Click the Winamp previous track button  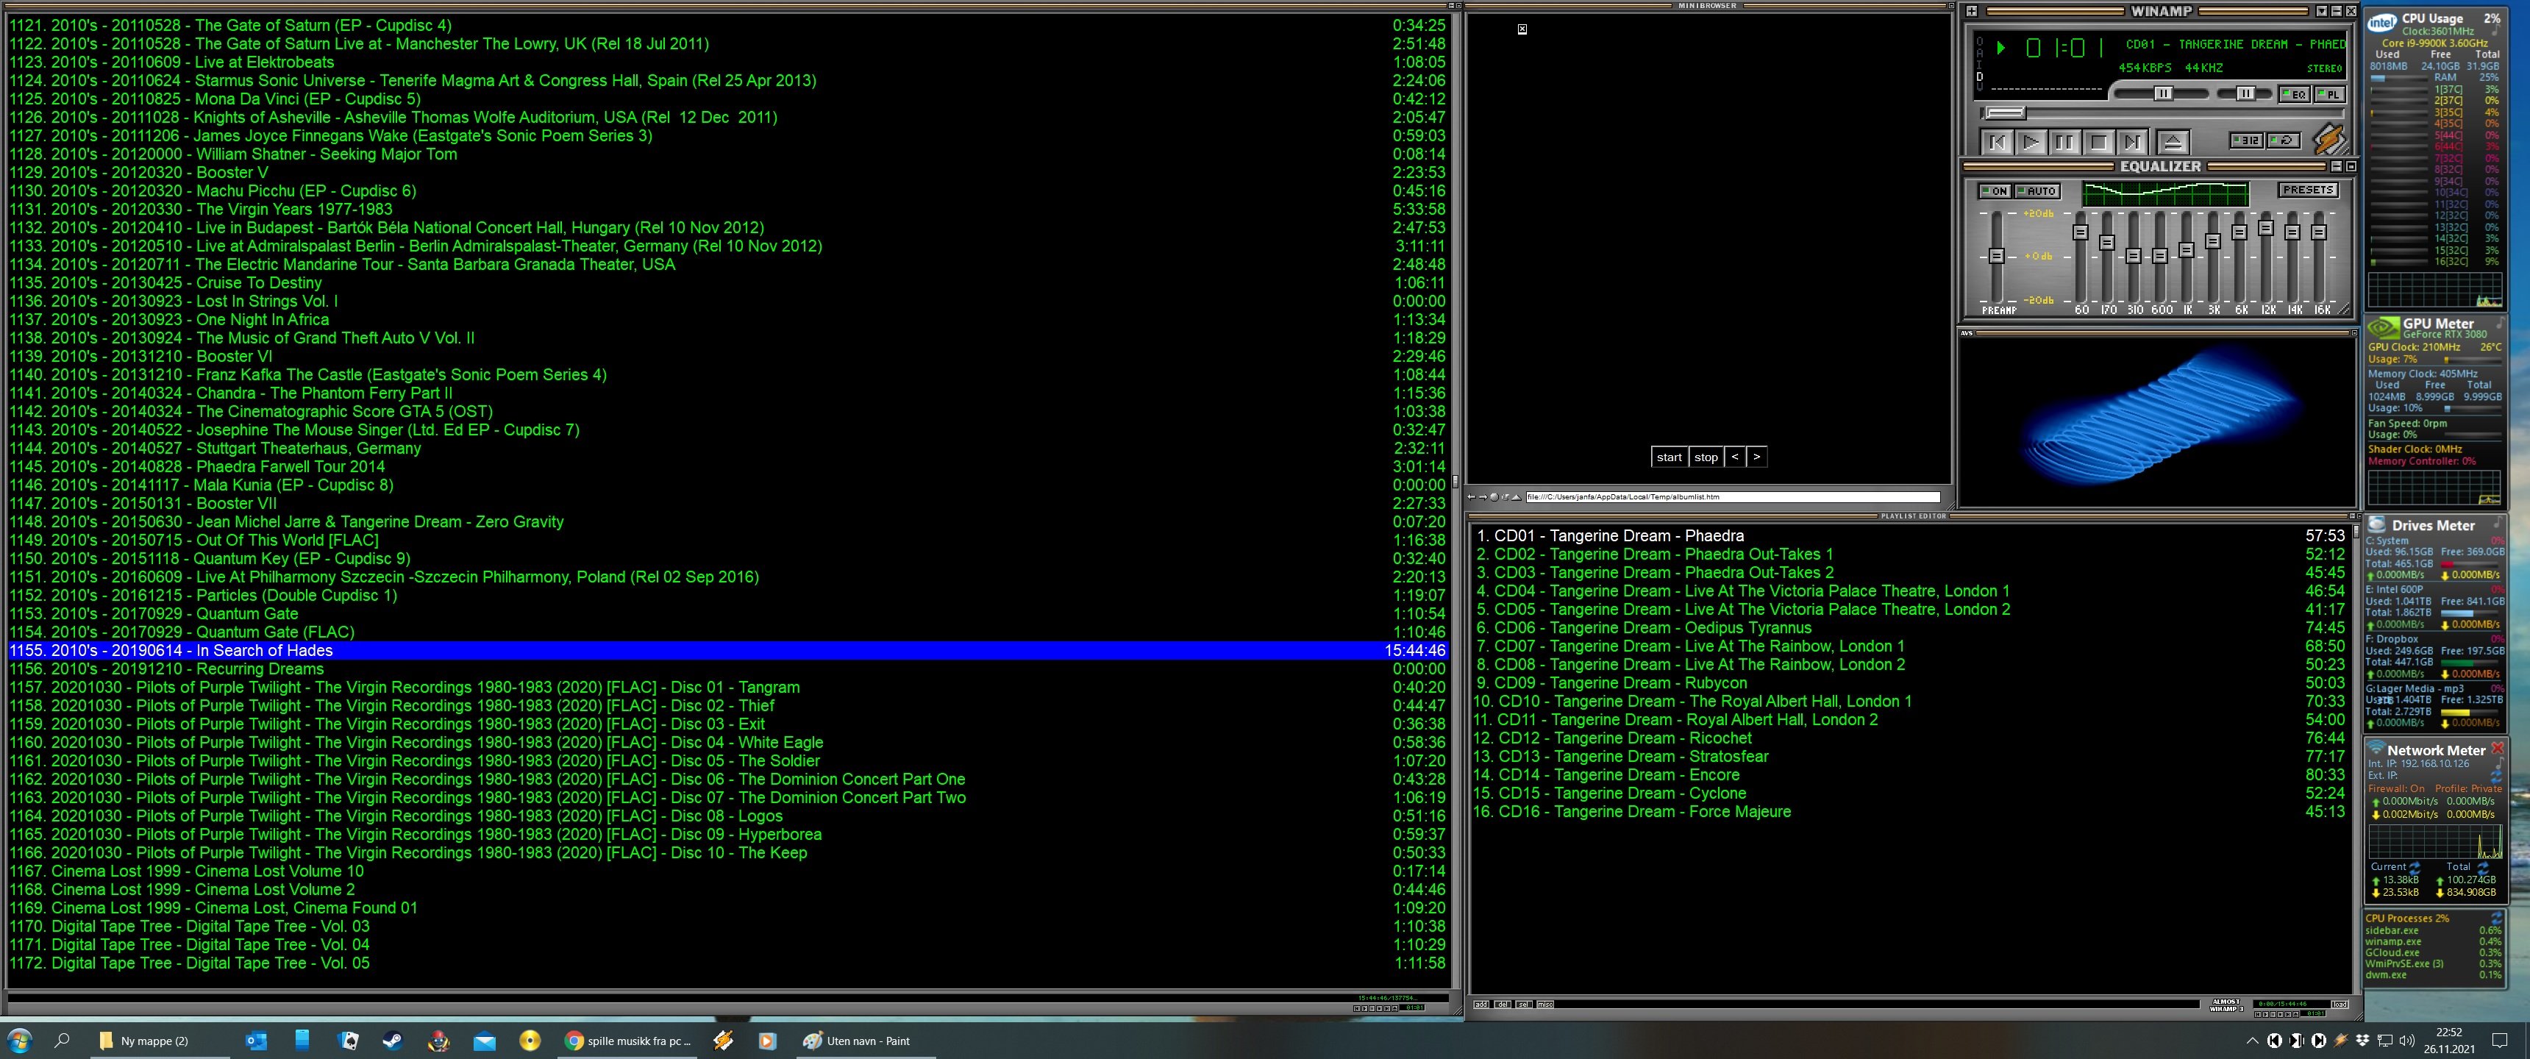coord(1998,143)
